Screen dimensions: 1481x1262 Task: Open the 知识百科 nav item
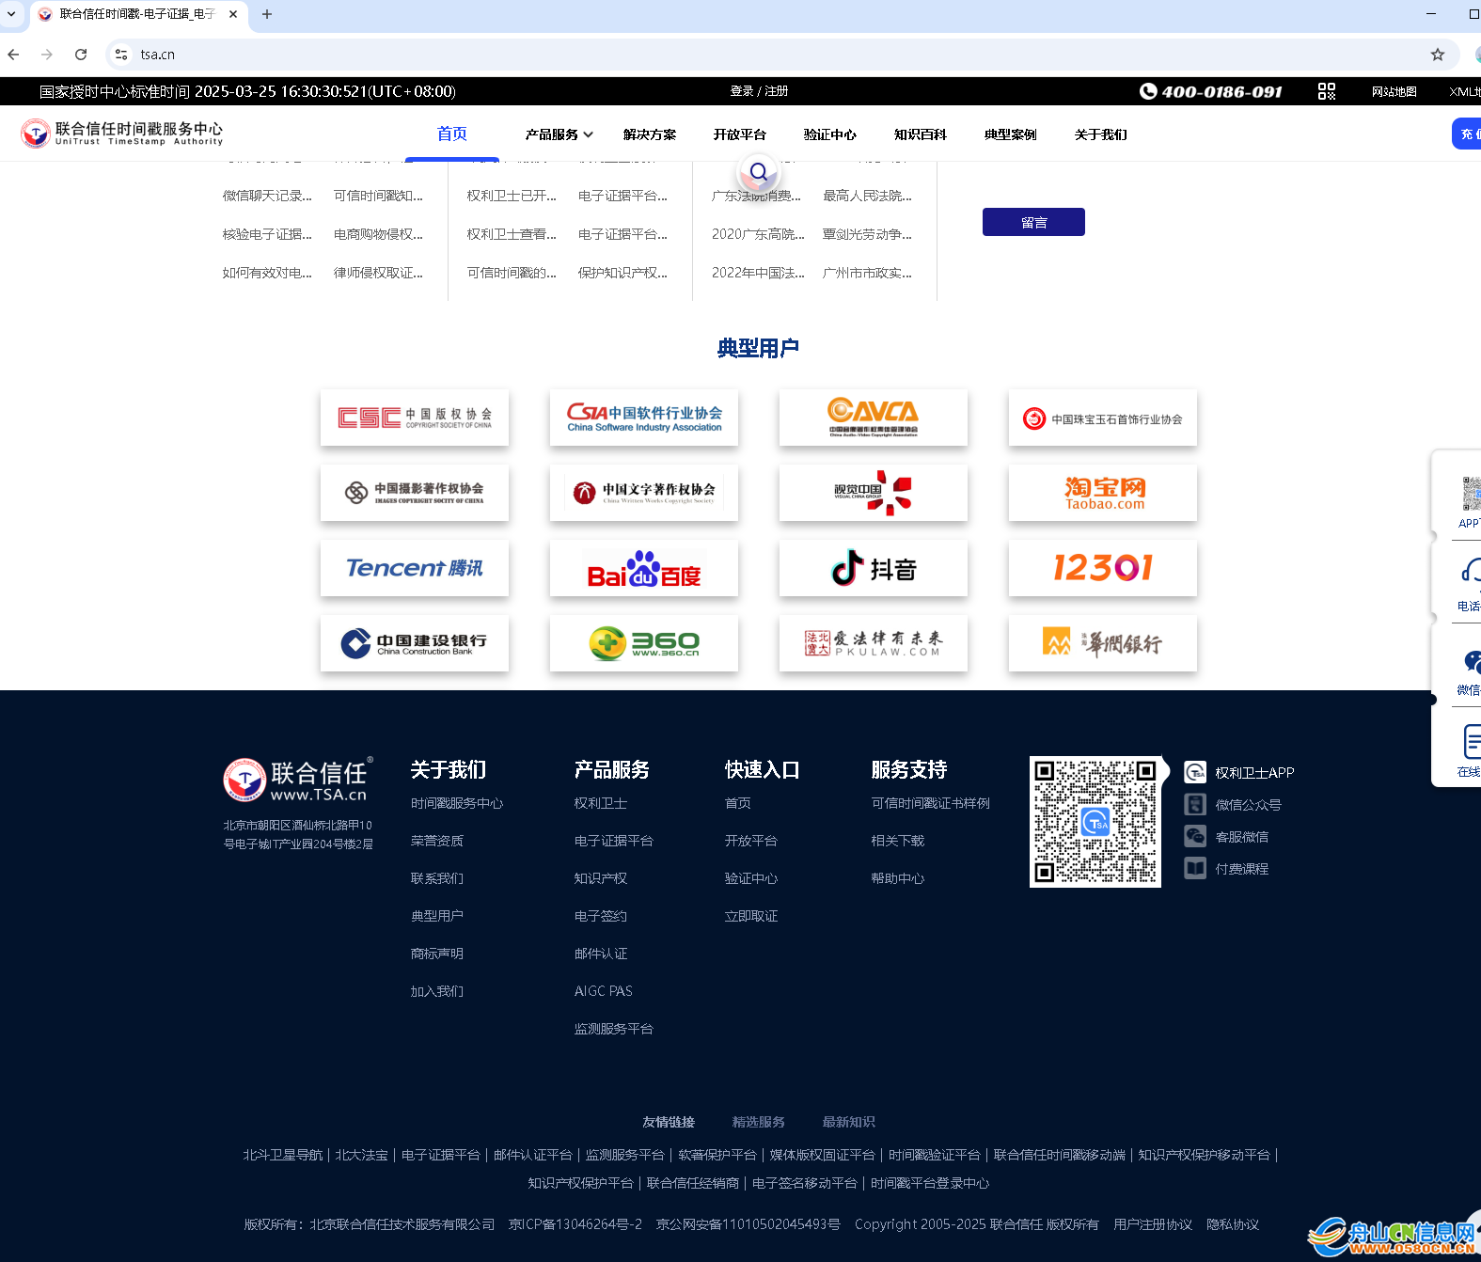tap(921, 134)
